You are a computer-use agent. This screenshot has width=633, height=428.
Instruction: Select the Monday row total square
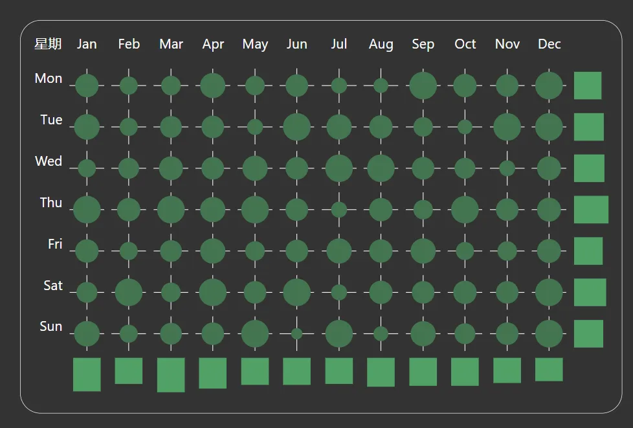pyautogui.click(x=588, y=85)
